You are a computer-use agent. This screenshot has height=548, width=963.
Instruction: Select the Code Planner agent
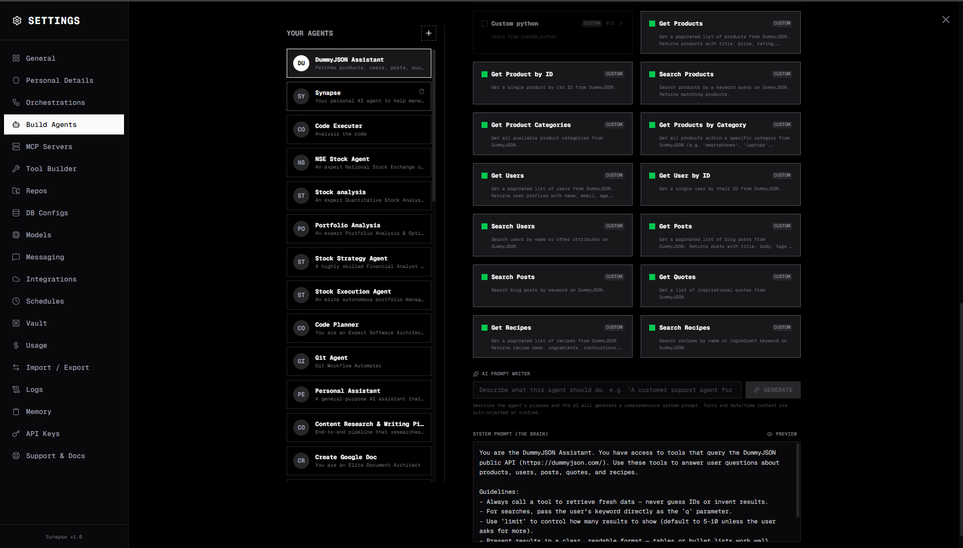click(x=358, y=328)
